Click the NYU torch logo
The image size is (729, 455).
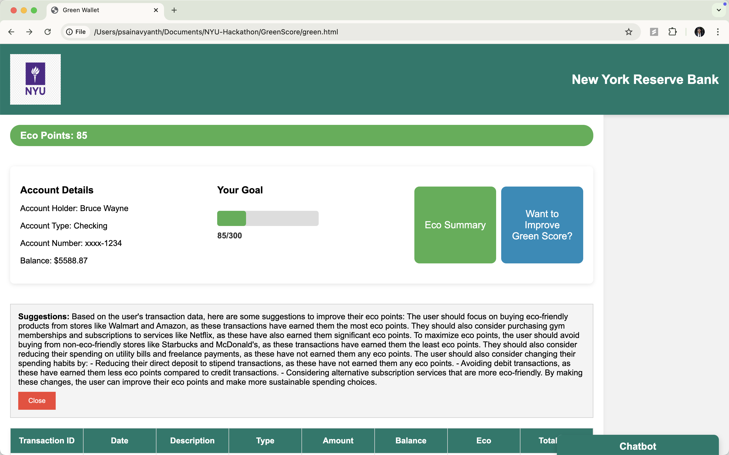click(x=35, y=79)
